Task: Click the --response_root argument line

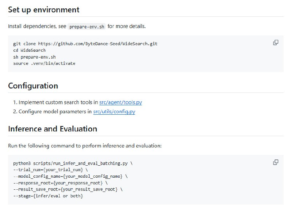Action: pyautogui.click(x=58, y=183)
